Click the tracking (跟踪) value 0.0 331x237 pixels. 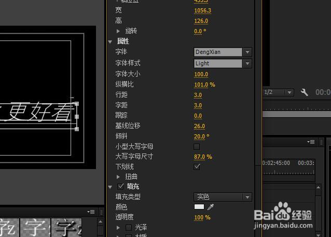coord(198,116)
